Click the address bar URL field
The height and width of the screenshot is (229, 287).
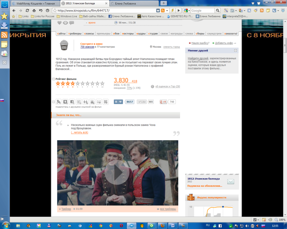pos(106,11)
